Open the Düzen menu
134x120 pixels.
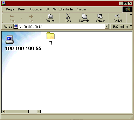[x=22, y=9]
